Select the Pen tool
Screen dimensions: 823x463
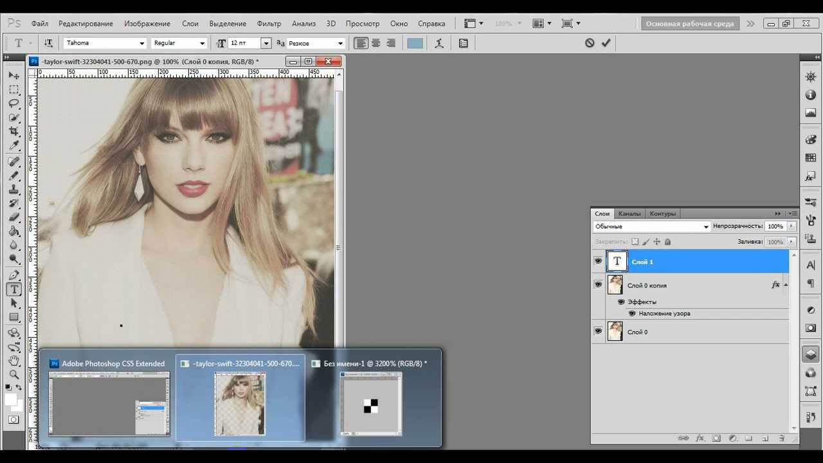pos(14,275)
